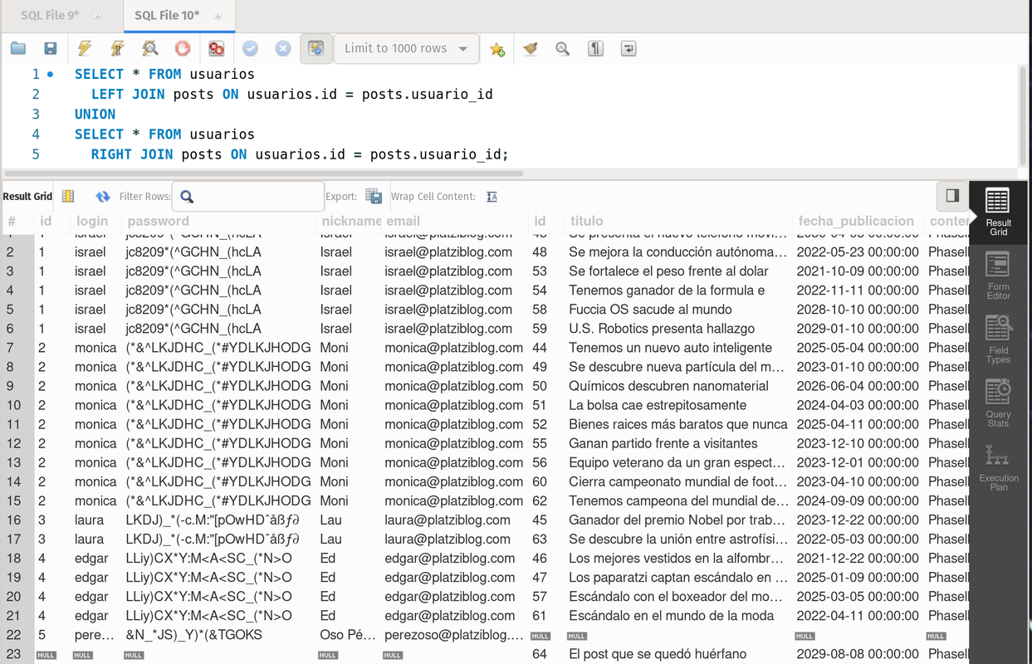Screen dimensions: 1032x664
Task: Select the cell 'U.S. Robotics presenta hallazgo'
Action: coord(662,329)
